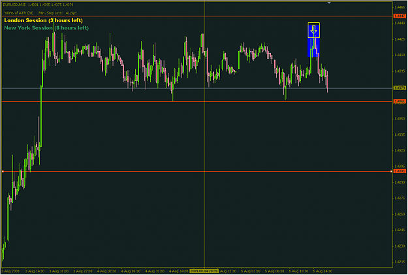Click the 4 Aug 02:30 time axis label
This screenshot has height=275, width=408.
tap(106, 271)
